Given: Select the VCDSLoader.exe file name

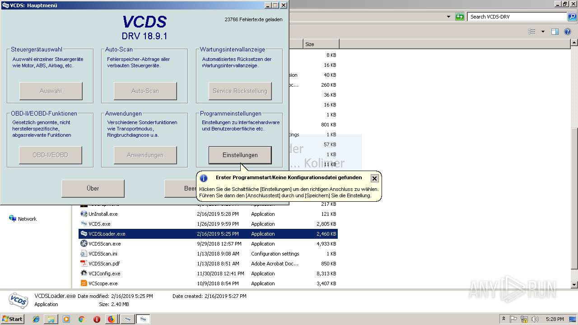Looking at the screenshot, I should click(x=107, y=234).
